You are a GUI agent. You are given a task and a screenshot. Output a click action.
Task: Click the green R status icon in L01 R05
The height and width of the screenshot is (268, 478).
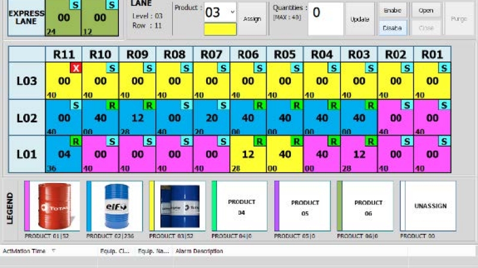tap(296, 142)
